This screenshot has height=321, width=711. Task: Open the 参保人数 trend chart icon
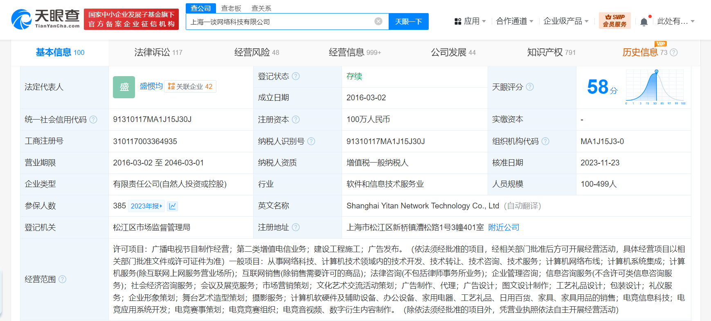(x=172, y=206)
